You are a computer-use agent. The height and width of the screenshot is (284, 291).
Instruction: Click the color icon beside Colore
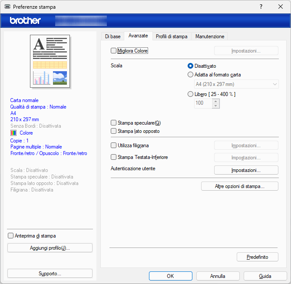click(x=13, y=133)
